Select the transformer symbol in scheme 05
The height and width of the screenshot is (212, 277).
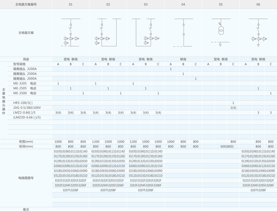[x=221, y=29]
